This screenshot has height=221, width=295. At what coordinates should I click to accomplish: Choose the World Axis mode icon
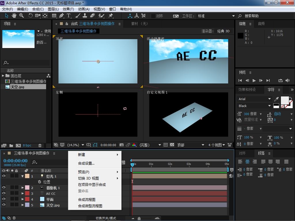pyautogui.click(x=137, y=16)
